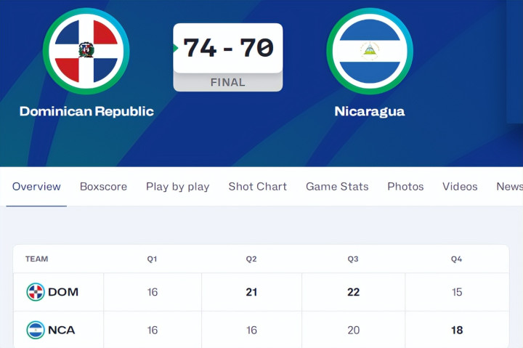Viewport: 523px width, 348px height.
Task: Open the Videos tab
Action: click(x=460, y=187)
